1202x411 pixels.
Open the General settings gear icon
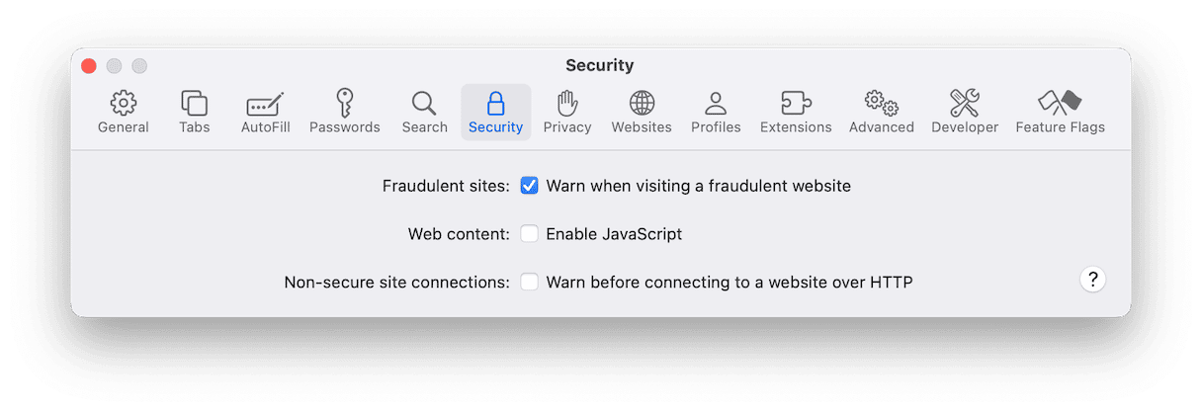click(124, 103)
